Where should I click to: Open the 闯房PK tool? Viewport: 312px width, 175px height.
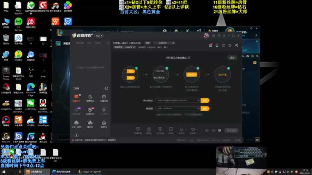104,124
